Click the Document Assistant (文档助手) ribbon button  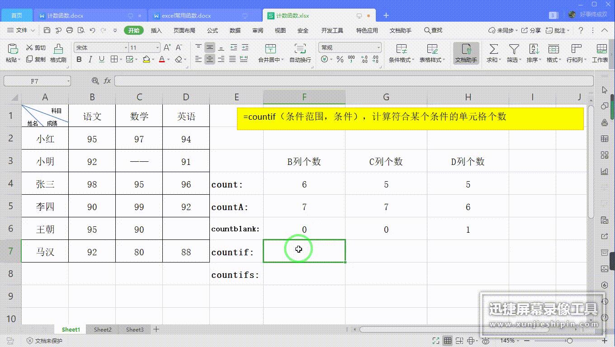click(466, 53)
